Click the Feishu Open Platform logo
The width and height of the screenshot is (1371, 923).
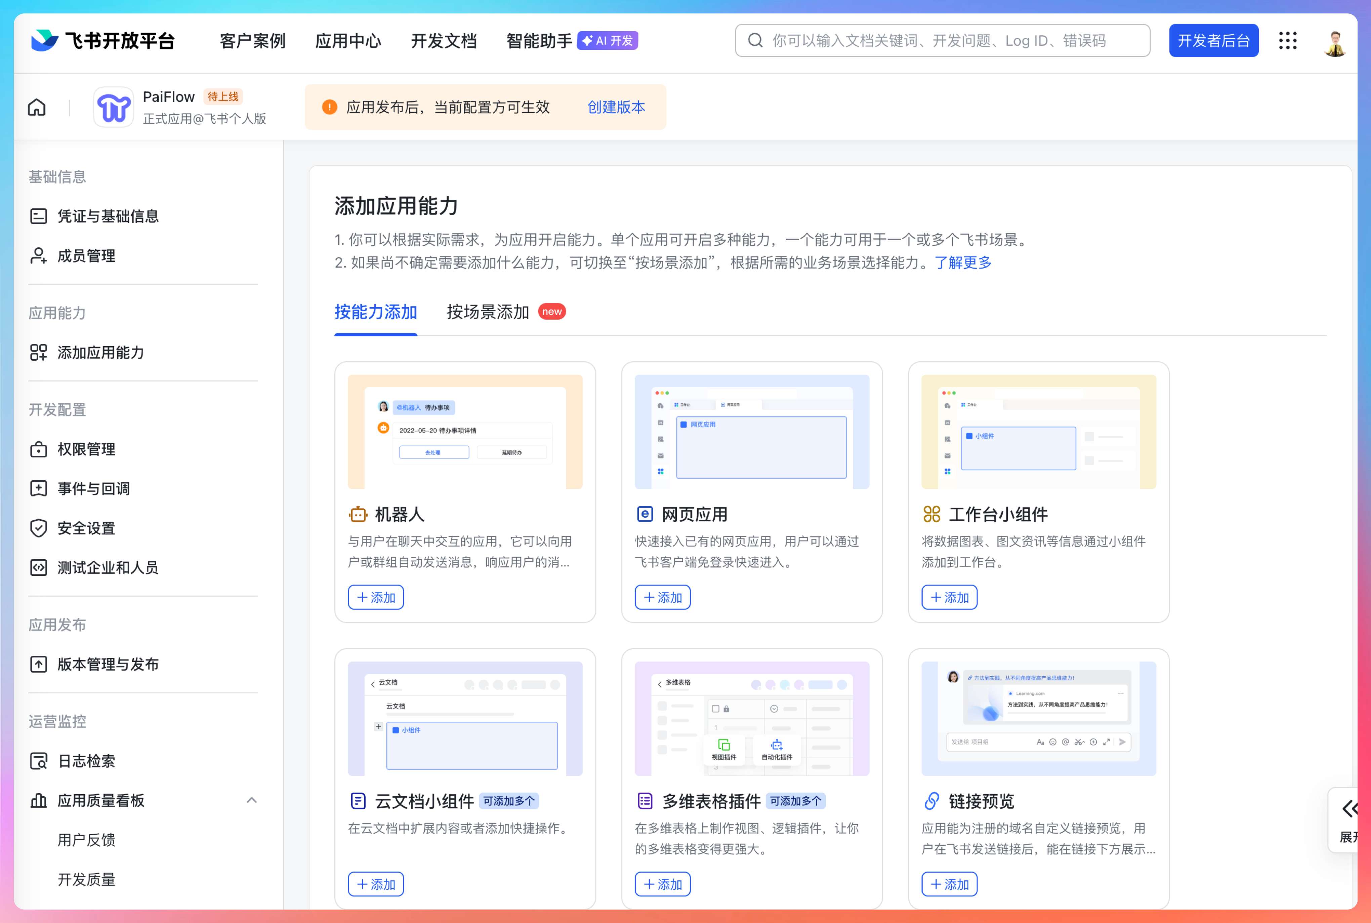[103, 41]
